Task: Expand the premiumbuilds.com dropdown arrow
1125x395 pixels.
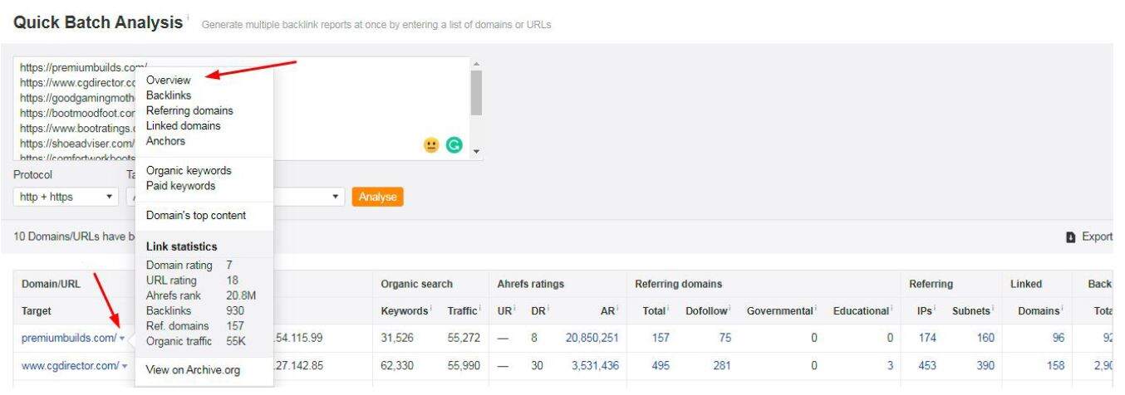Action: click(122, 339)
